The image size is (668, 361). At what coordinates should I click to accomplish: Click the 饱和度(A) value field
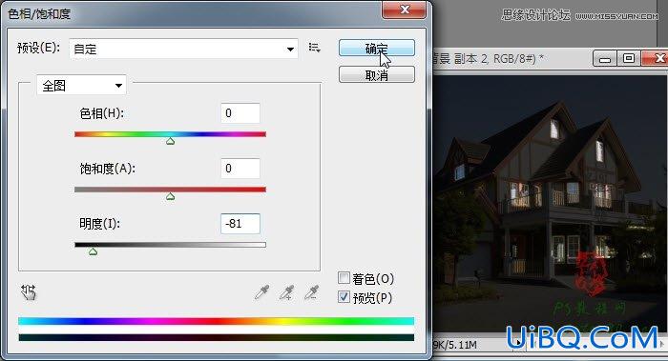(x=240, y=169)
